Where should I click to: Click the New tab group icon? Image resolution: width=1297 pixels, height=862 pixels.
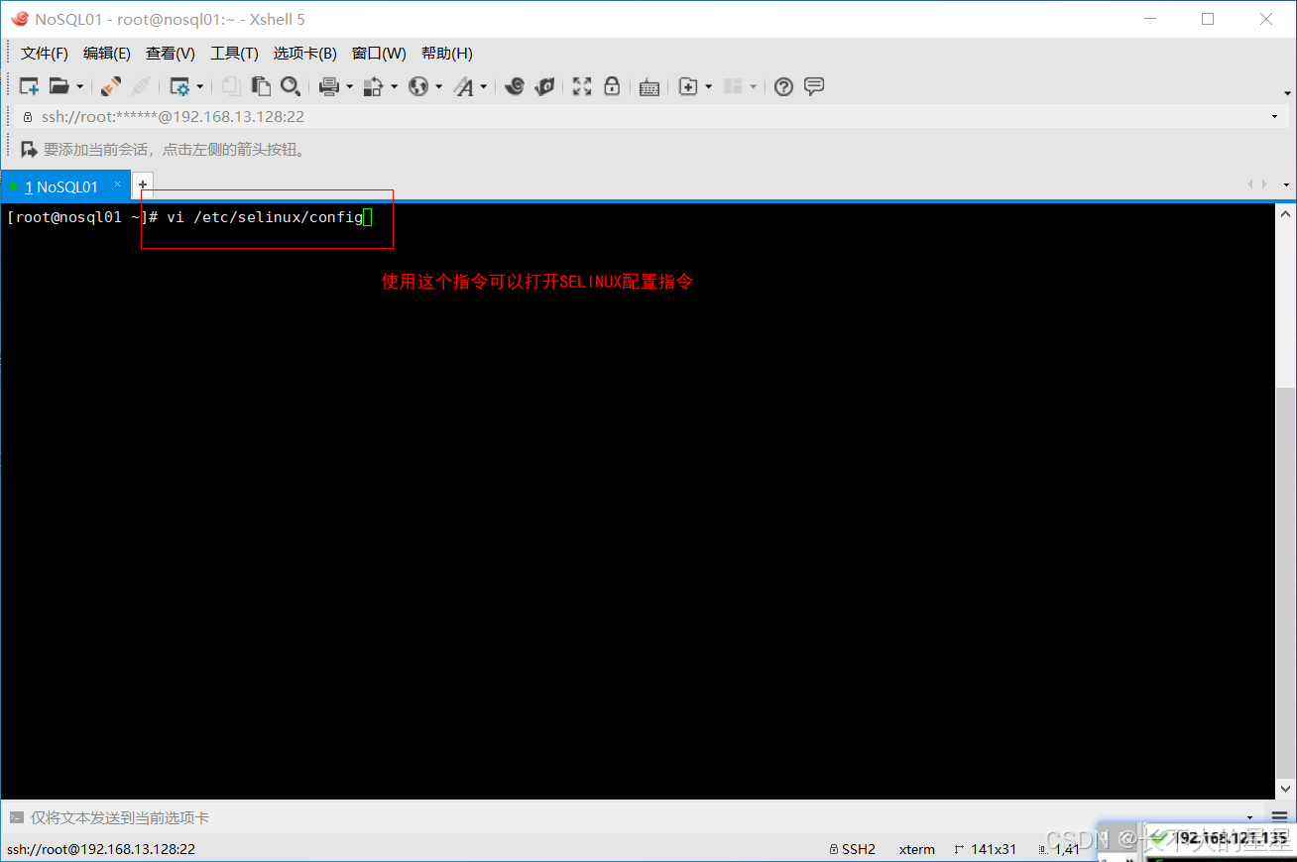[x=688, y=86]
